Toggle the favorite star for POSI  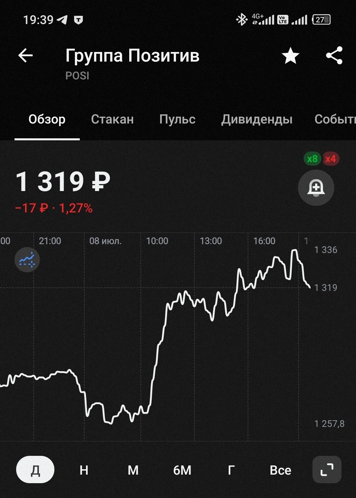(x=290, y=55)
